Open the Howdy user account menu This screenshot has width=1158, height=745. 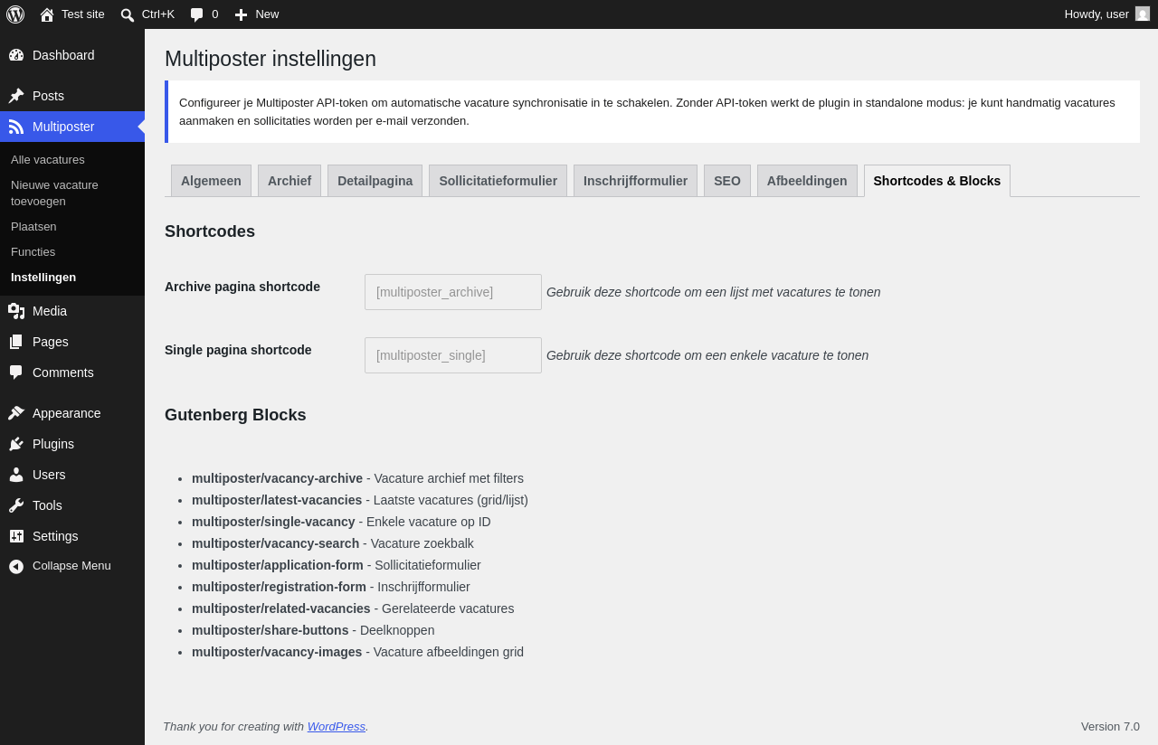click(1107, 14)
